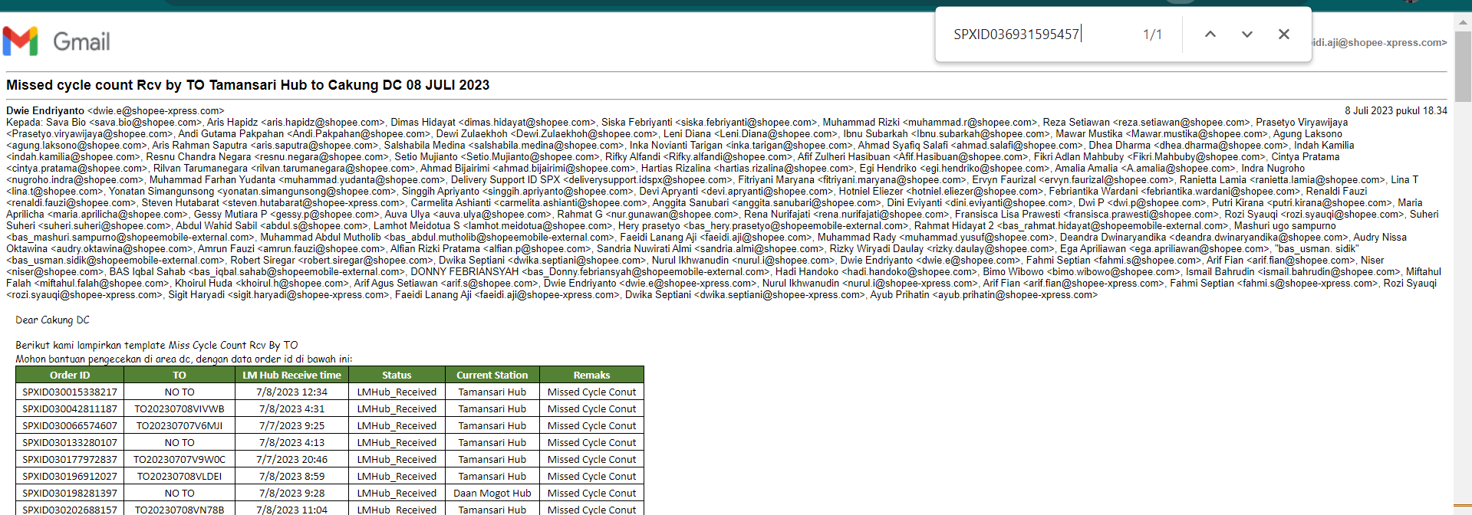Click receive time '7/7/2023 20:46'

point(291,460)
